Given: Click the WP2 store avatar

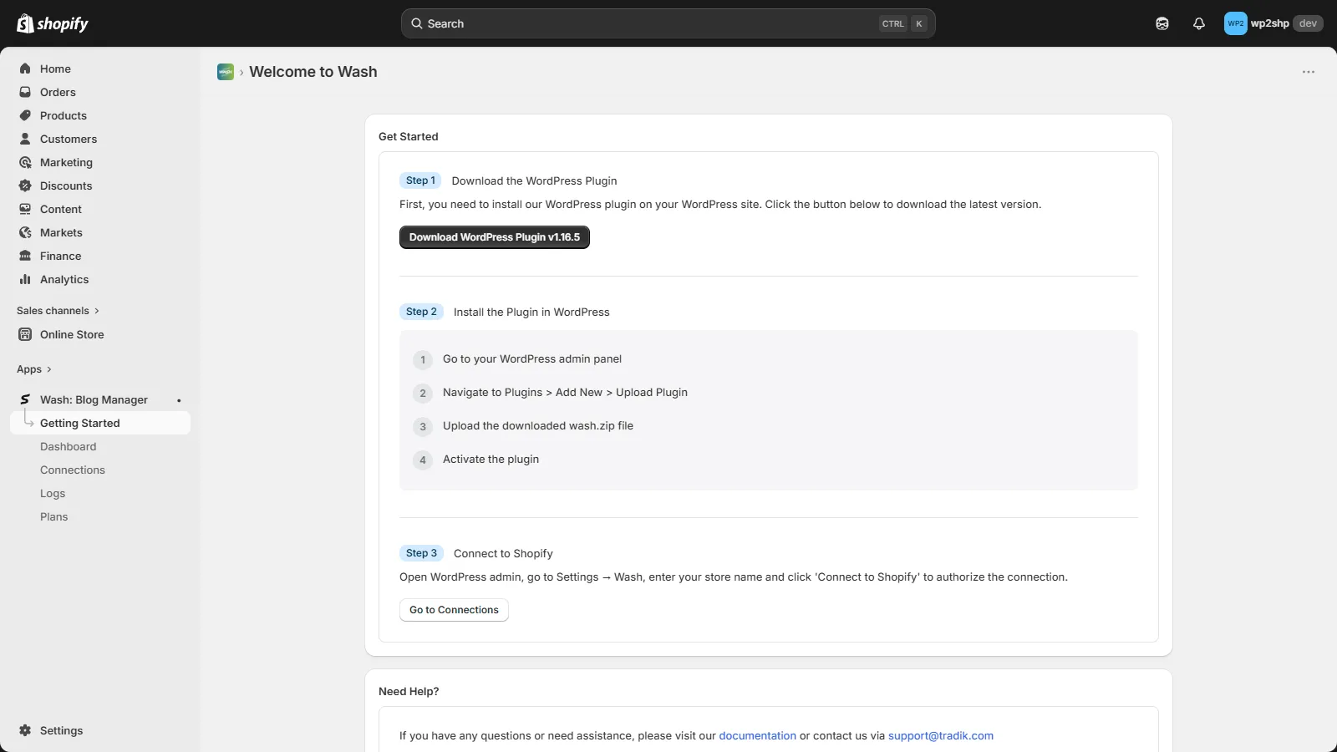Looking at the screenshot, I should click(1236, 23).
